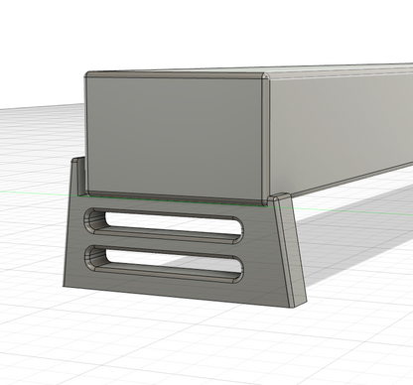Select the left upright tab of the stand
This screenshot has width=413, height=385.
pyautogui.click(x=78, y=177)
